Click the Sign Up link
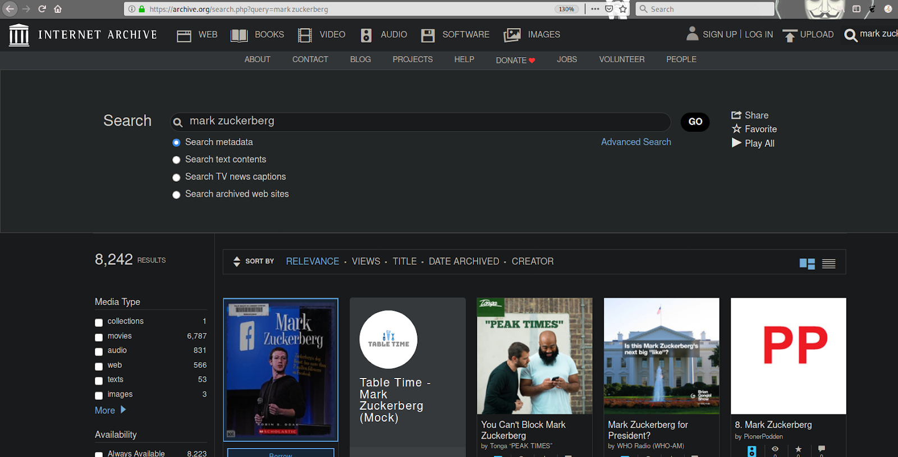This screenshot has height=457, width=898. 720,35
